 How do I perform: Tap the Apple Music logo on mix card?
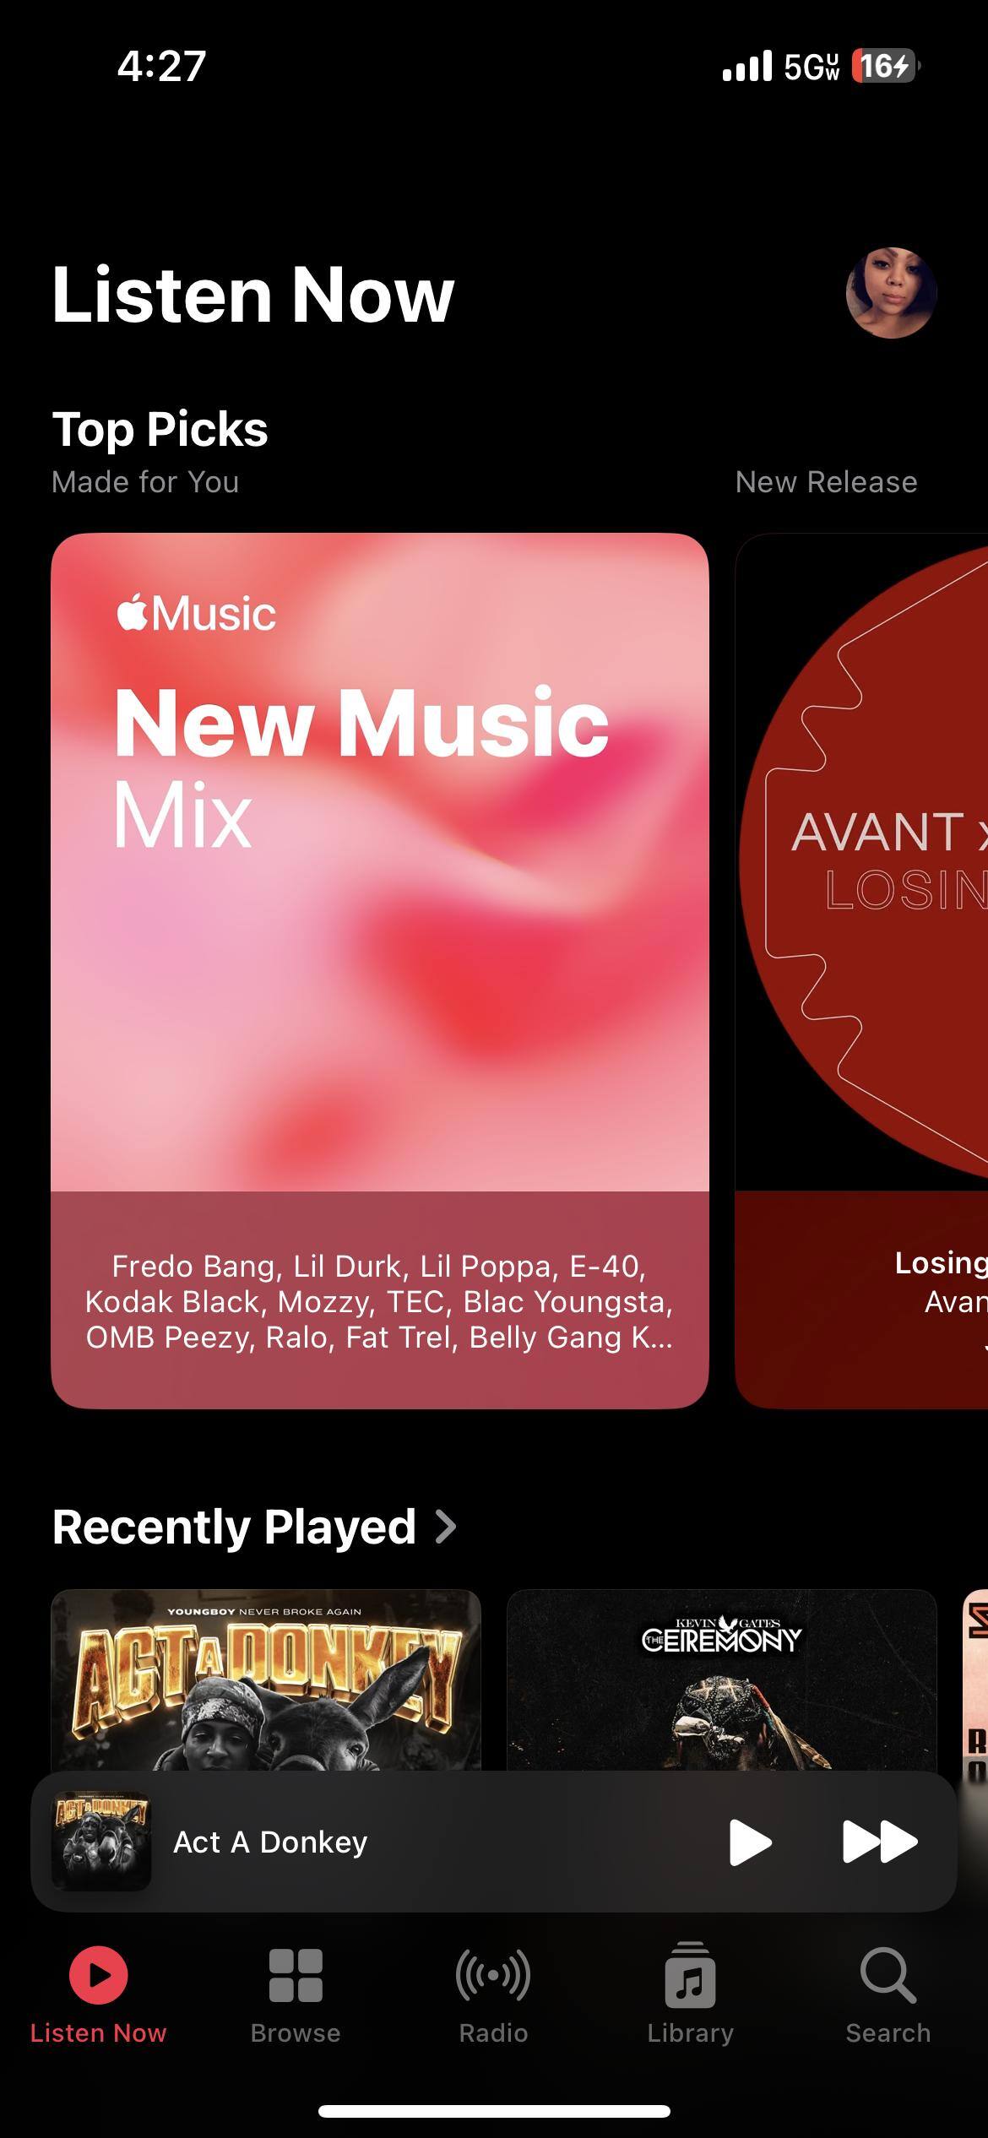(x=197, y=613)
